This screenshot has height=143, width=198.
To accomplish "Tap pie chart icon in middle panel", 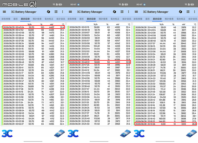I will pos(114,12).
